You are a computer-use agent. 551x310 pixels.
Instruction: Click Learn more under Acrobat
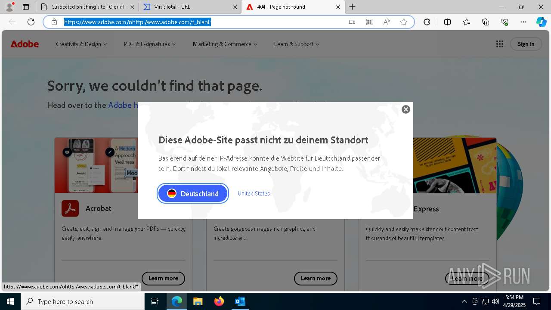(163, 279)
